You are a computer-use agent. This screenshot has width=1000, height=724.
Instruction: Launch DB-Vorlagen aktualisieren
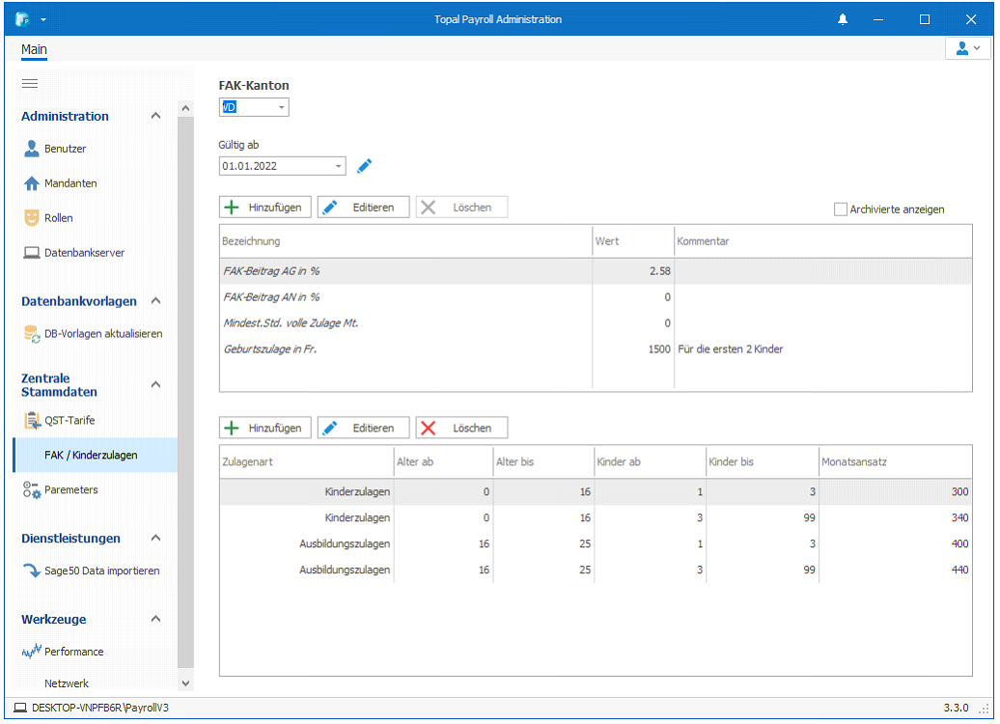click(x=102, y=334)
